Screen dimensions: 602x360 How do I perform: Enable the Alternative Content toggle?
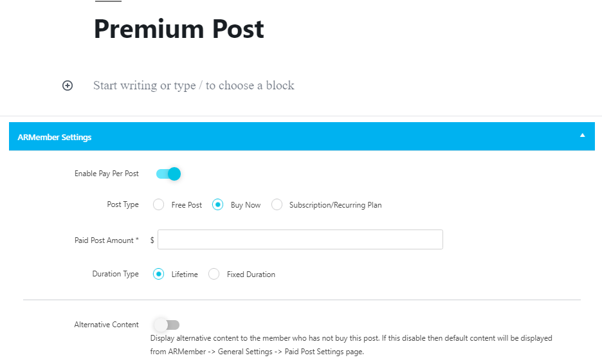pyautogui.click(x=167, y=325)
